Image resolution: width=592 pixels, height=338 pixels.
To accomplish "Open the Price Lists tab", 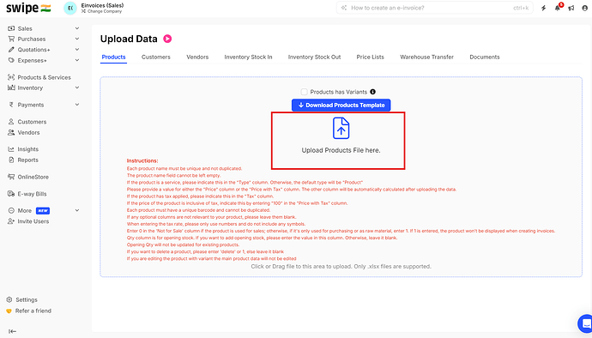I will coord(371,57).
